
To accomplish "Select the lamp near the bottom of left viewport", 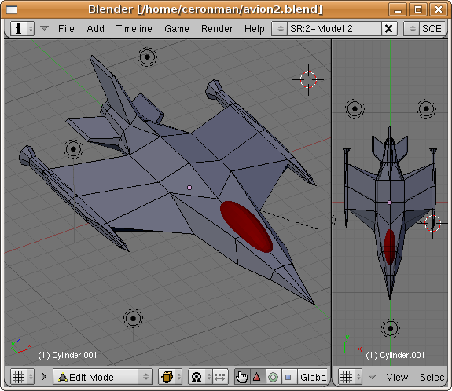I will pyautogui.click(x=133, y=319).
